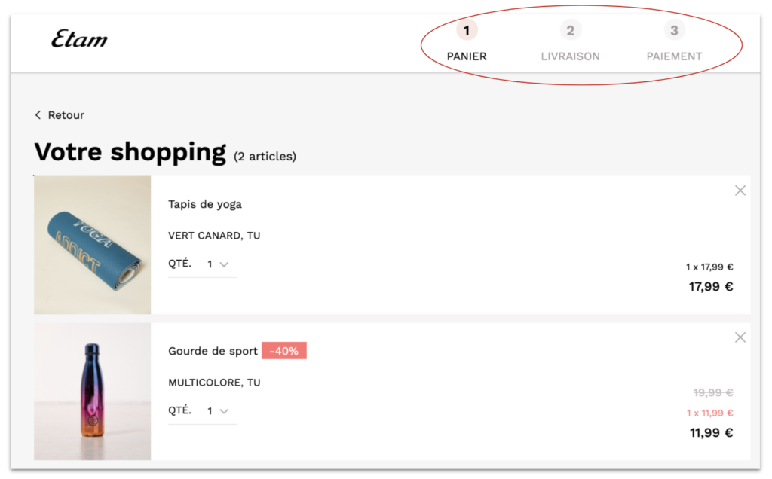This screenshot has height=479, width=772.
Task: Open the Tapis de yoga product title
Action: 205,204
